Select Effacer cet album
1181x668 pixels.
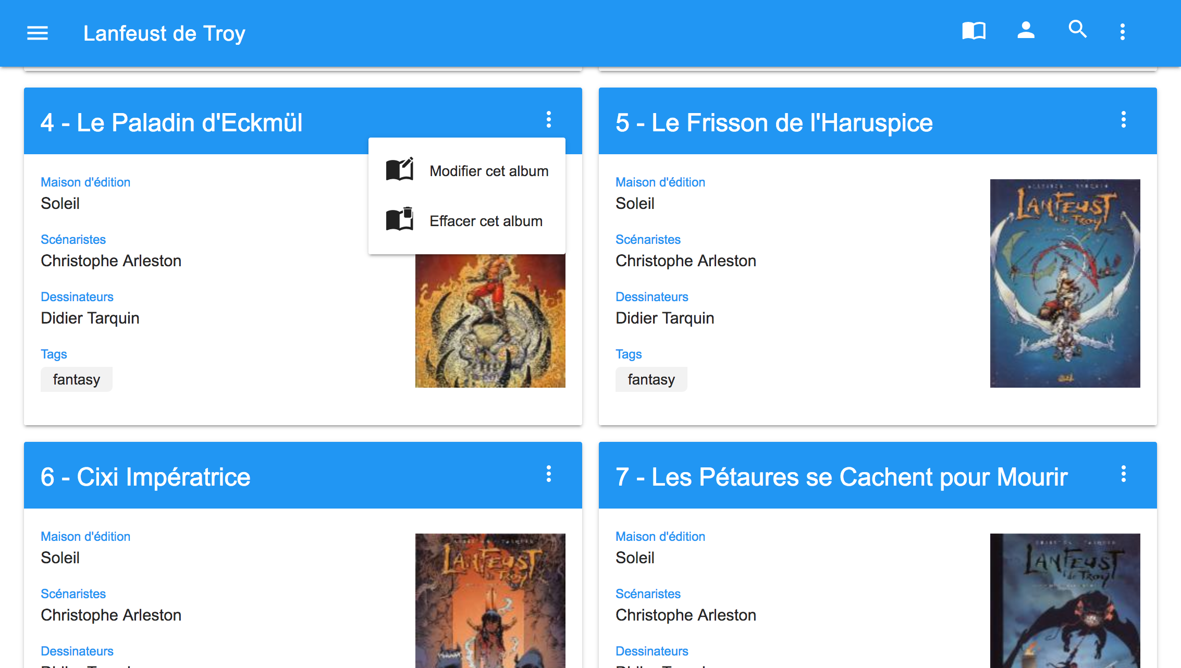[486, 221]
